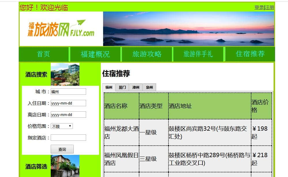The width and height of the screenshot is (288, 177).
Task: Click the seaside sunset banner image
Action: [188, 29]
